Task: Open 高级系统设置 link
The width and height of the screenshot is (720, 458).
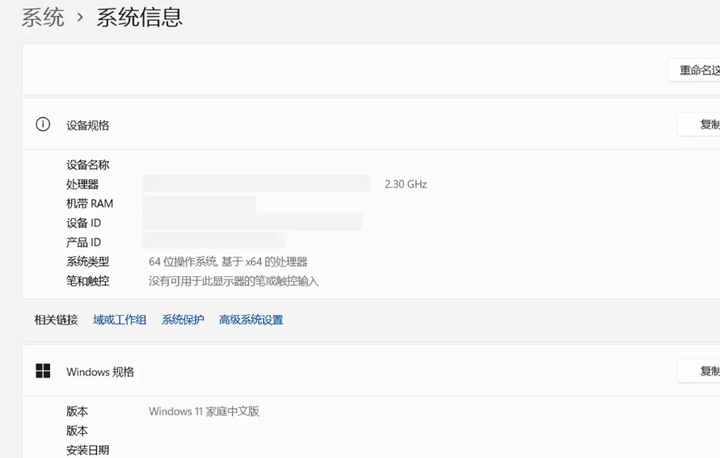Action: pos(251,320)
